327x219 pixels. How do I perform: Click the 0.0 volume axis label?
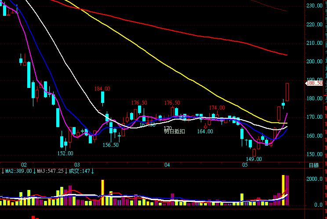[x=318, y=205]
